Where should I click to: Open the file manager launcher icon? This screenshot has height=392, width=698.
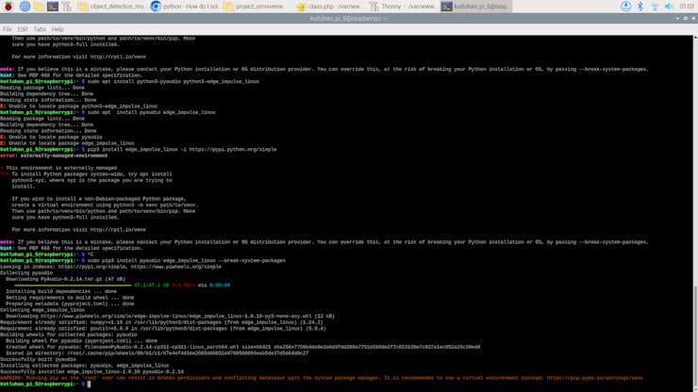(x=39, y=7)
